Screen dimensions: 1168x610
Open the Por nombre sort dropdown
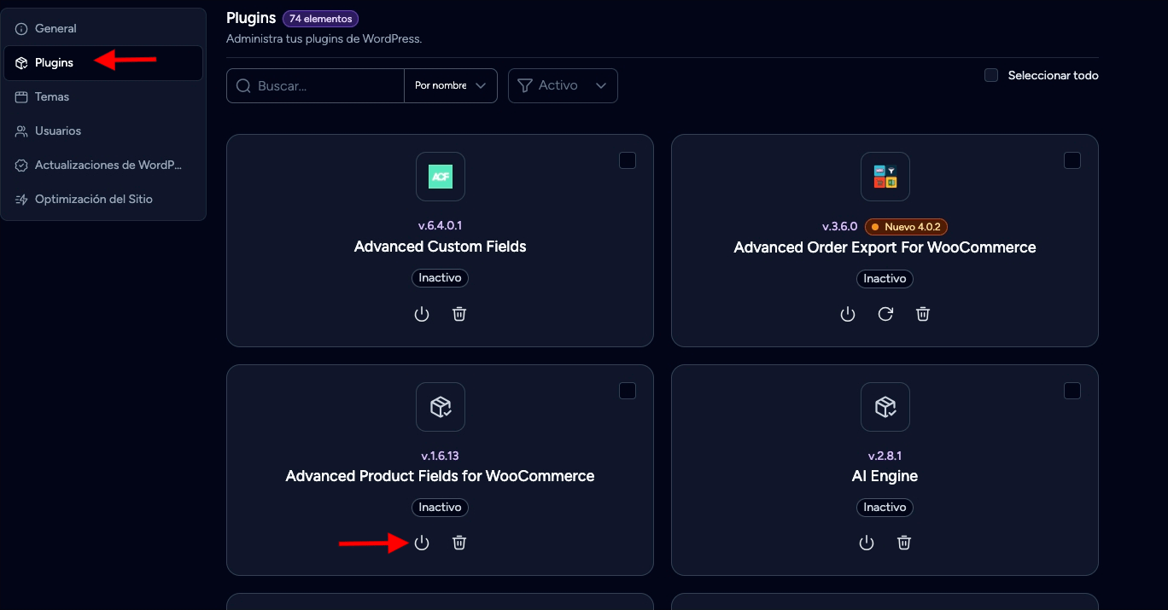click(x=451, y=86)
